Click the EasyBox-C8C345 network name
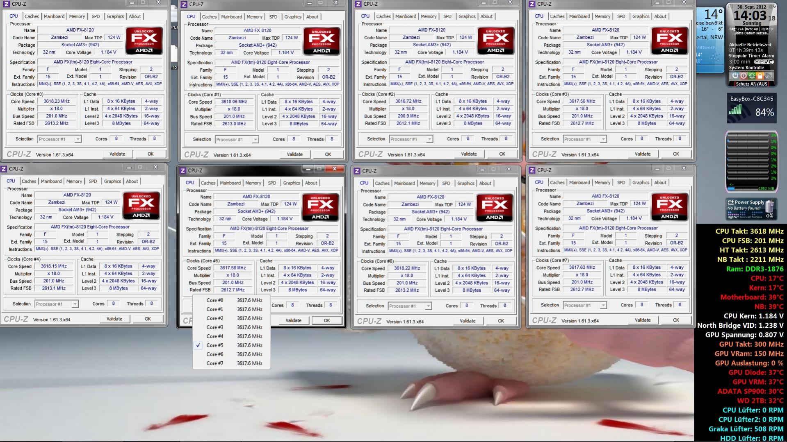The height and width of the screenshot is (442, 787). 752,99
